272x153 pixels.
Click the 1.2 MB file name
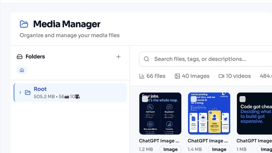click(159, 141)
